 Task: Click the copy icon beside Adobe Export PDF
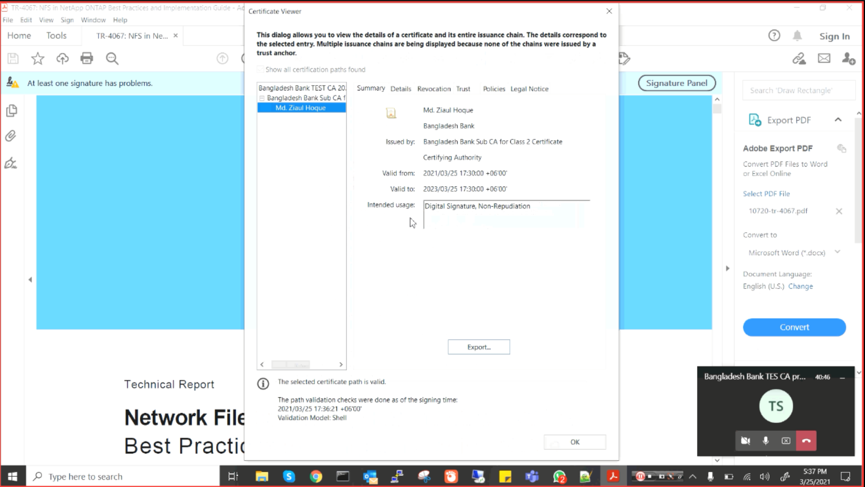841,148
